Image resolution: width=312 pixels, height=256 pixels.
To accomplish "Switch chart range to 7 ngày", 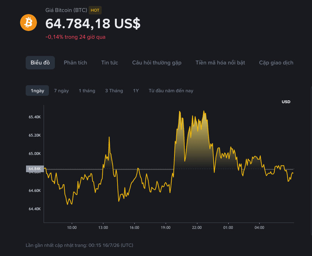I will point(61,90).
